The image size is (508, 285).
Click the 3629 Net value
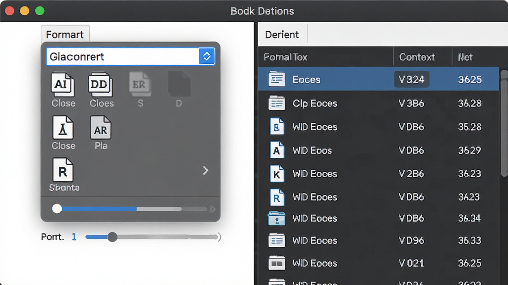[x=469, y=150]
